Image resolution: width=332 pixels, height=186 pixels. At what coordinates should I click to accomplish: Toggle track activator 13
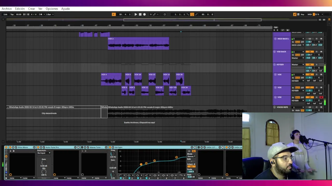[310, 39]
